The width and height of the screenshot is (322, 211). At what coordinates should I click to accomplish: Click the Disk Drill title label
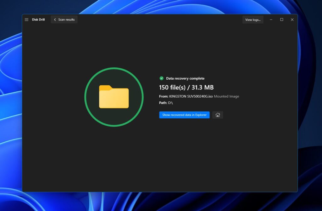(38, 19)
